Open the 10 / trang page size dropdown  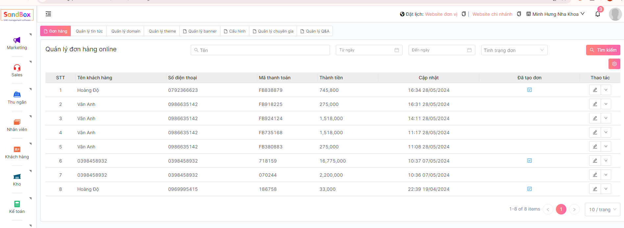click(602, 210)
